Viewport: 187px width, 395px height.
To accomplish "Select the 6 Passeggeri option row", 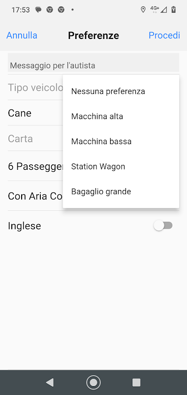I will point(35,166).
